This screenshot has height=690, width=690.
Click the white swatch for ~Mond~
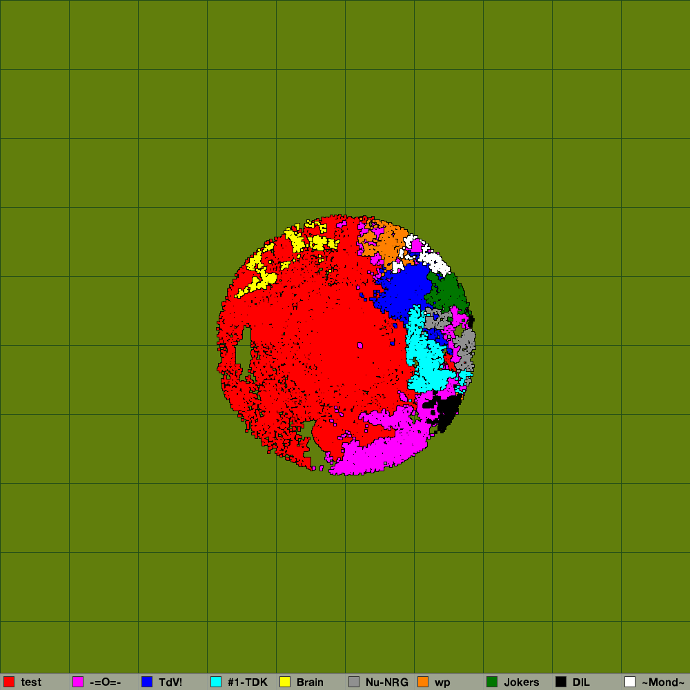(x=630, y=682)
